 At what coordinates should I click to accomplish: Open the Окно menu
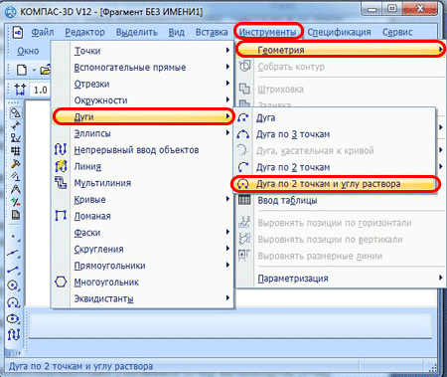tap(28, 51)
